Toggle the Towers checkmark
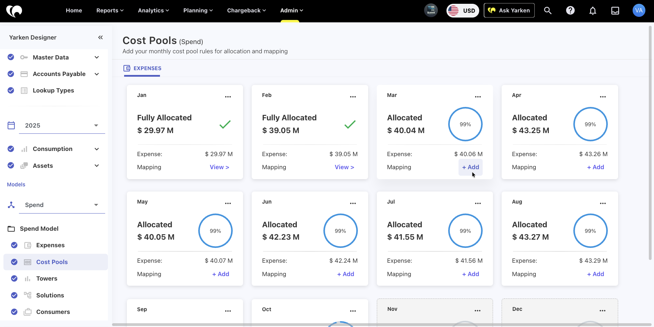Image resolution: width=654 pixels, height=327 pixels. [x=14, y=279]
